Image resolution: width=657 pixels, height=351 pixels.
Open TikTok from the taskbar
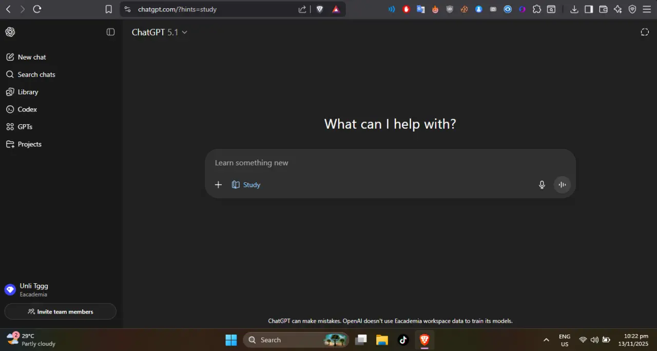pyautogui.click(x=403, y=340)
